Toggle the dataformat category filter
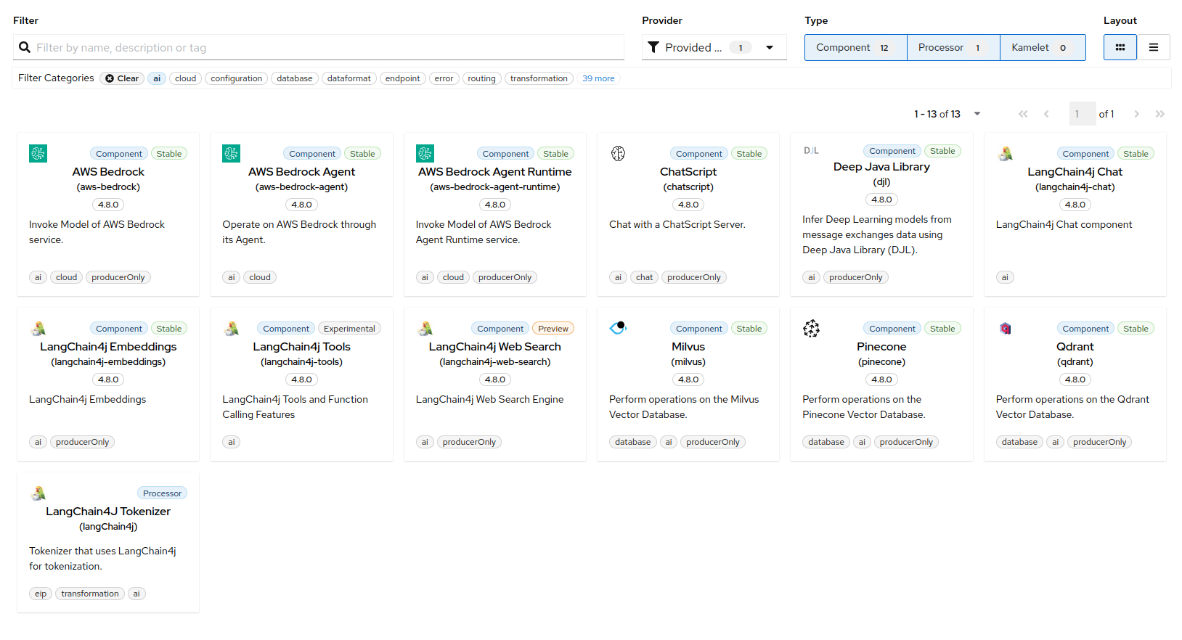Screen dimensions: 1182x640 coord(349,78)
